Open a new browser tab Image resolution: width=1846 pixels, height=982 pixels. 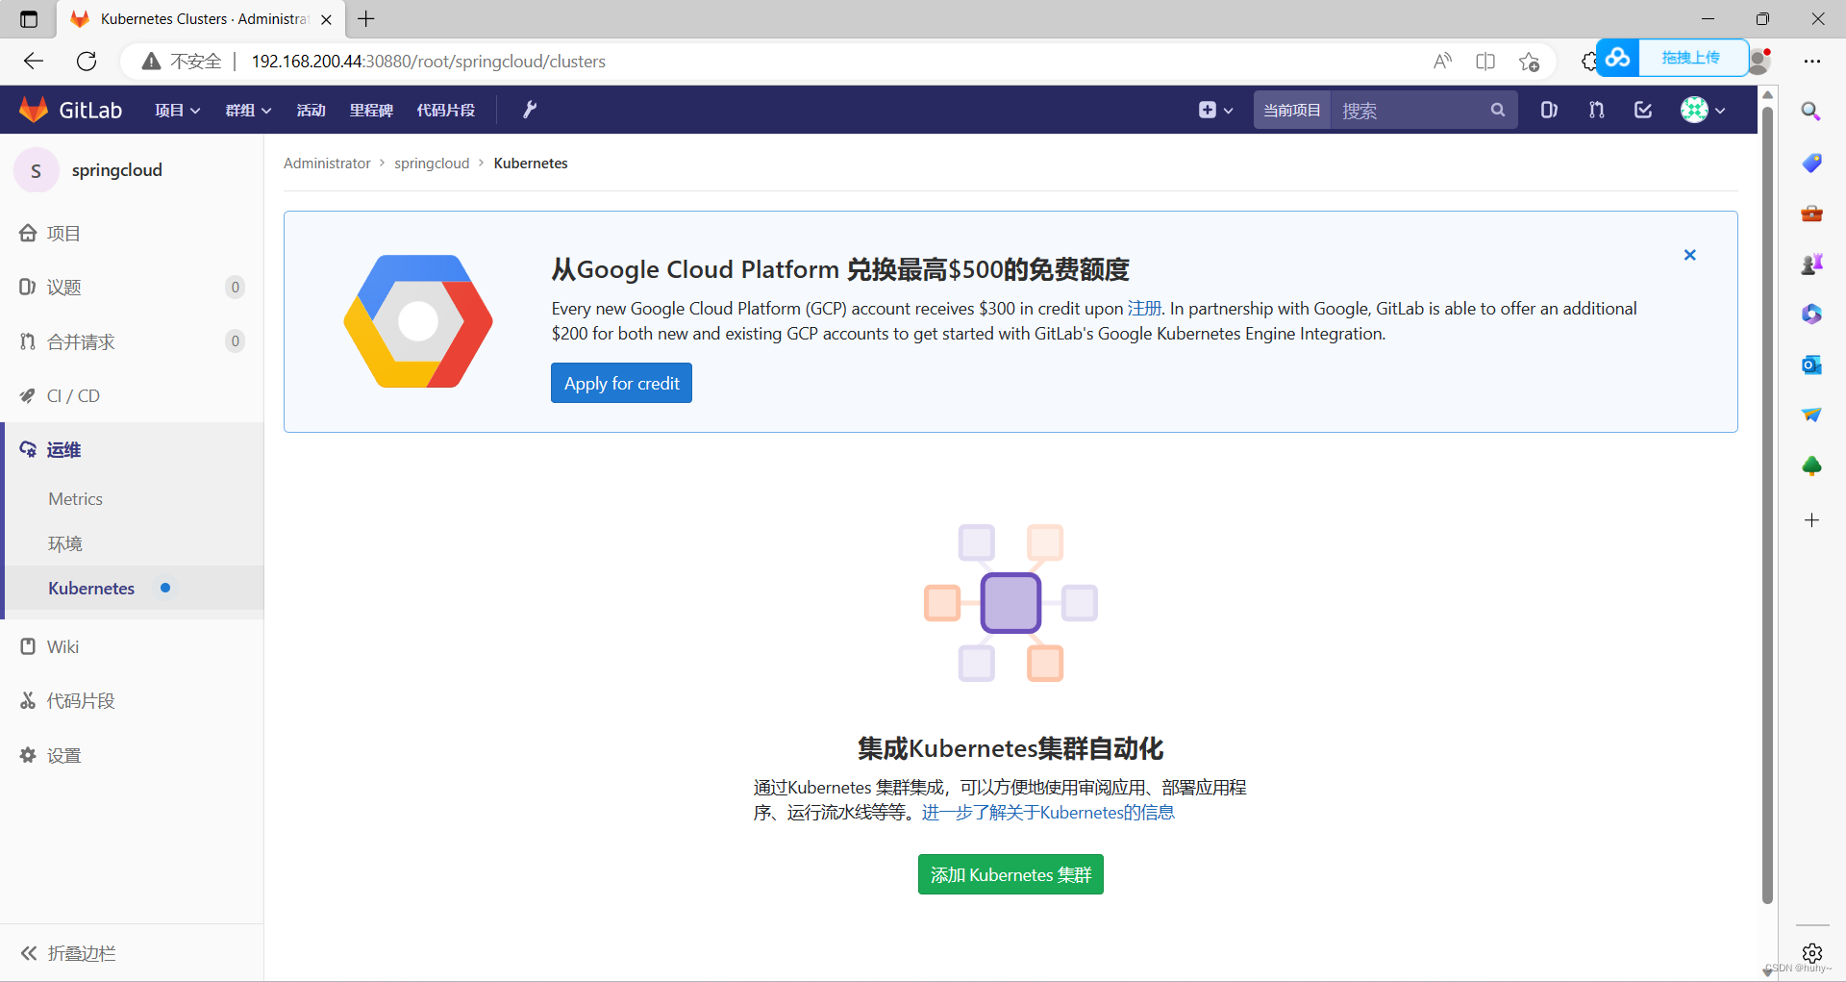point(366,19)
